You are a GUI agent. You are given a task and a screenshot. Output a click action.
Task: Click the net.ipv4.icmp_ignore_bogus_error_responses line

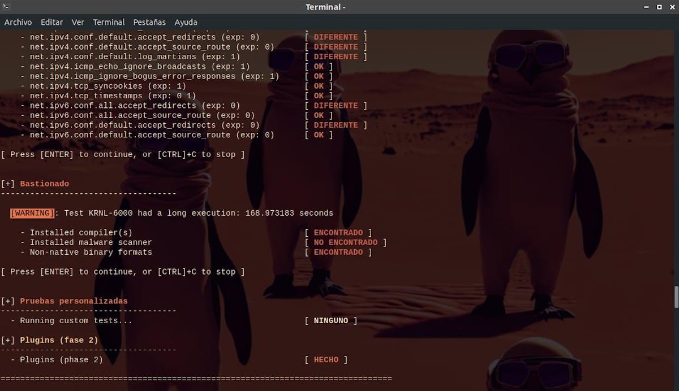coord(149,76)
